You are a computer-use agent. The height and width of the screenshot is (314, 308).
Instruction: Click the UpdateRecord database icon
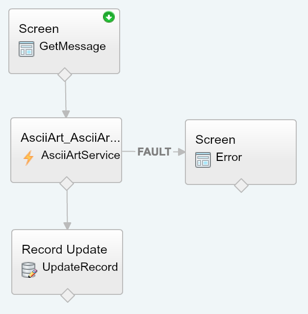(29, 270)
